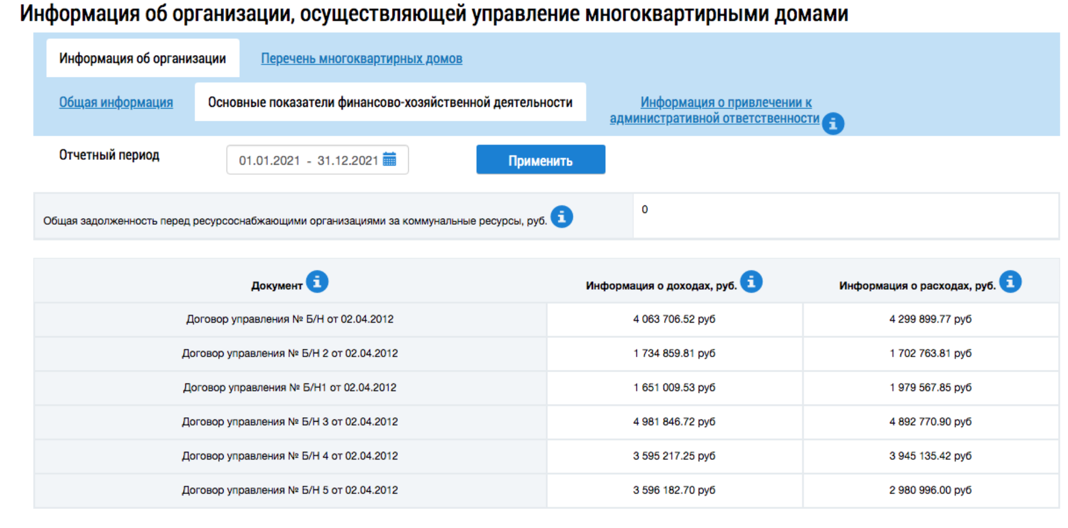The width and height of the screenshot is (1068, 528).
Task: Click the Информация о доходах column header
Action: (x=661, y=286)
